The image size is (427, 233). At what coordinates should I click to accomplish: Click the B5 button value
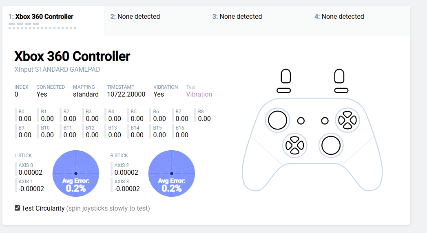137,119
